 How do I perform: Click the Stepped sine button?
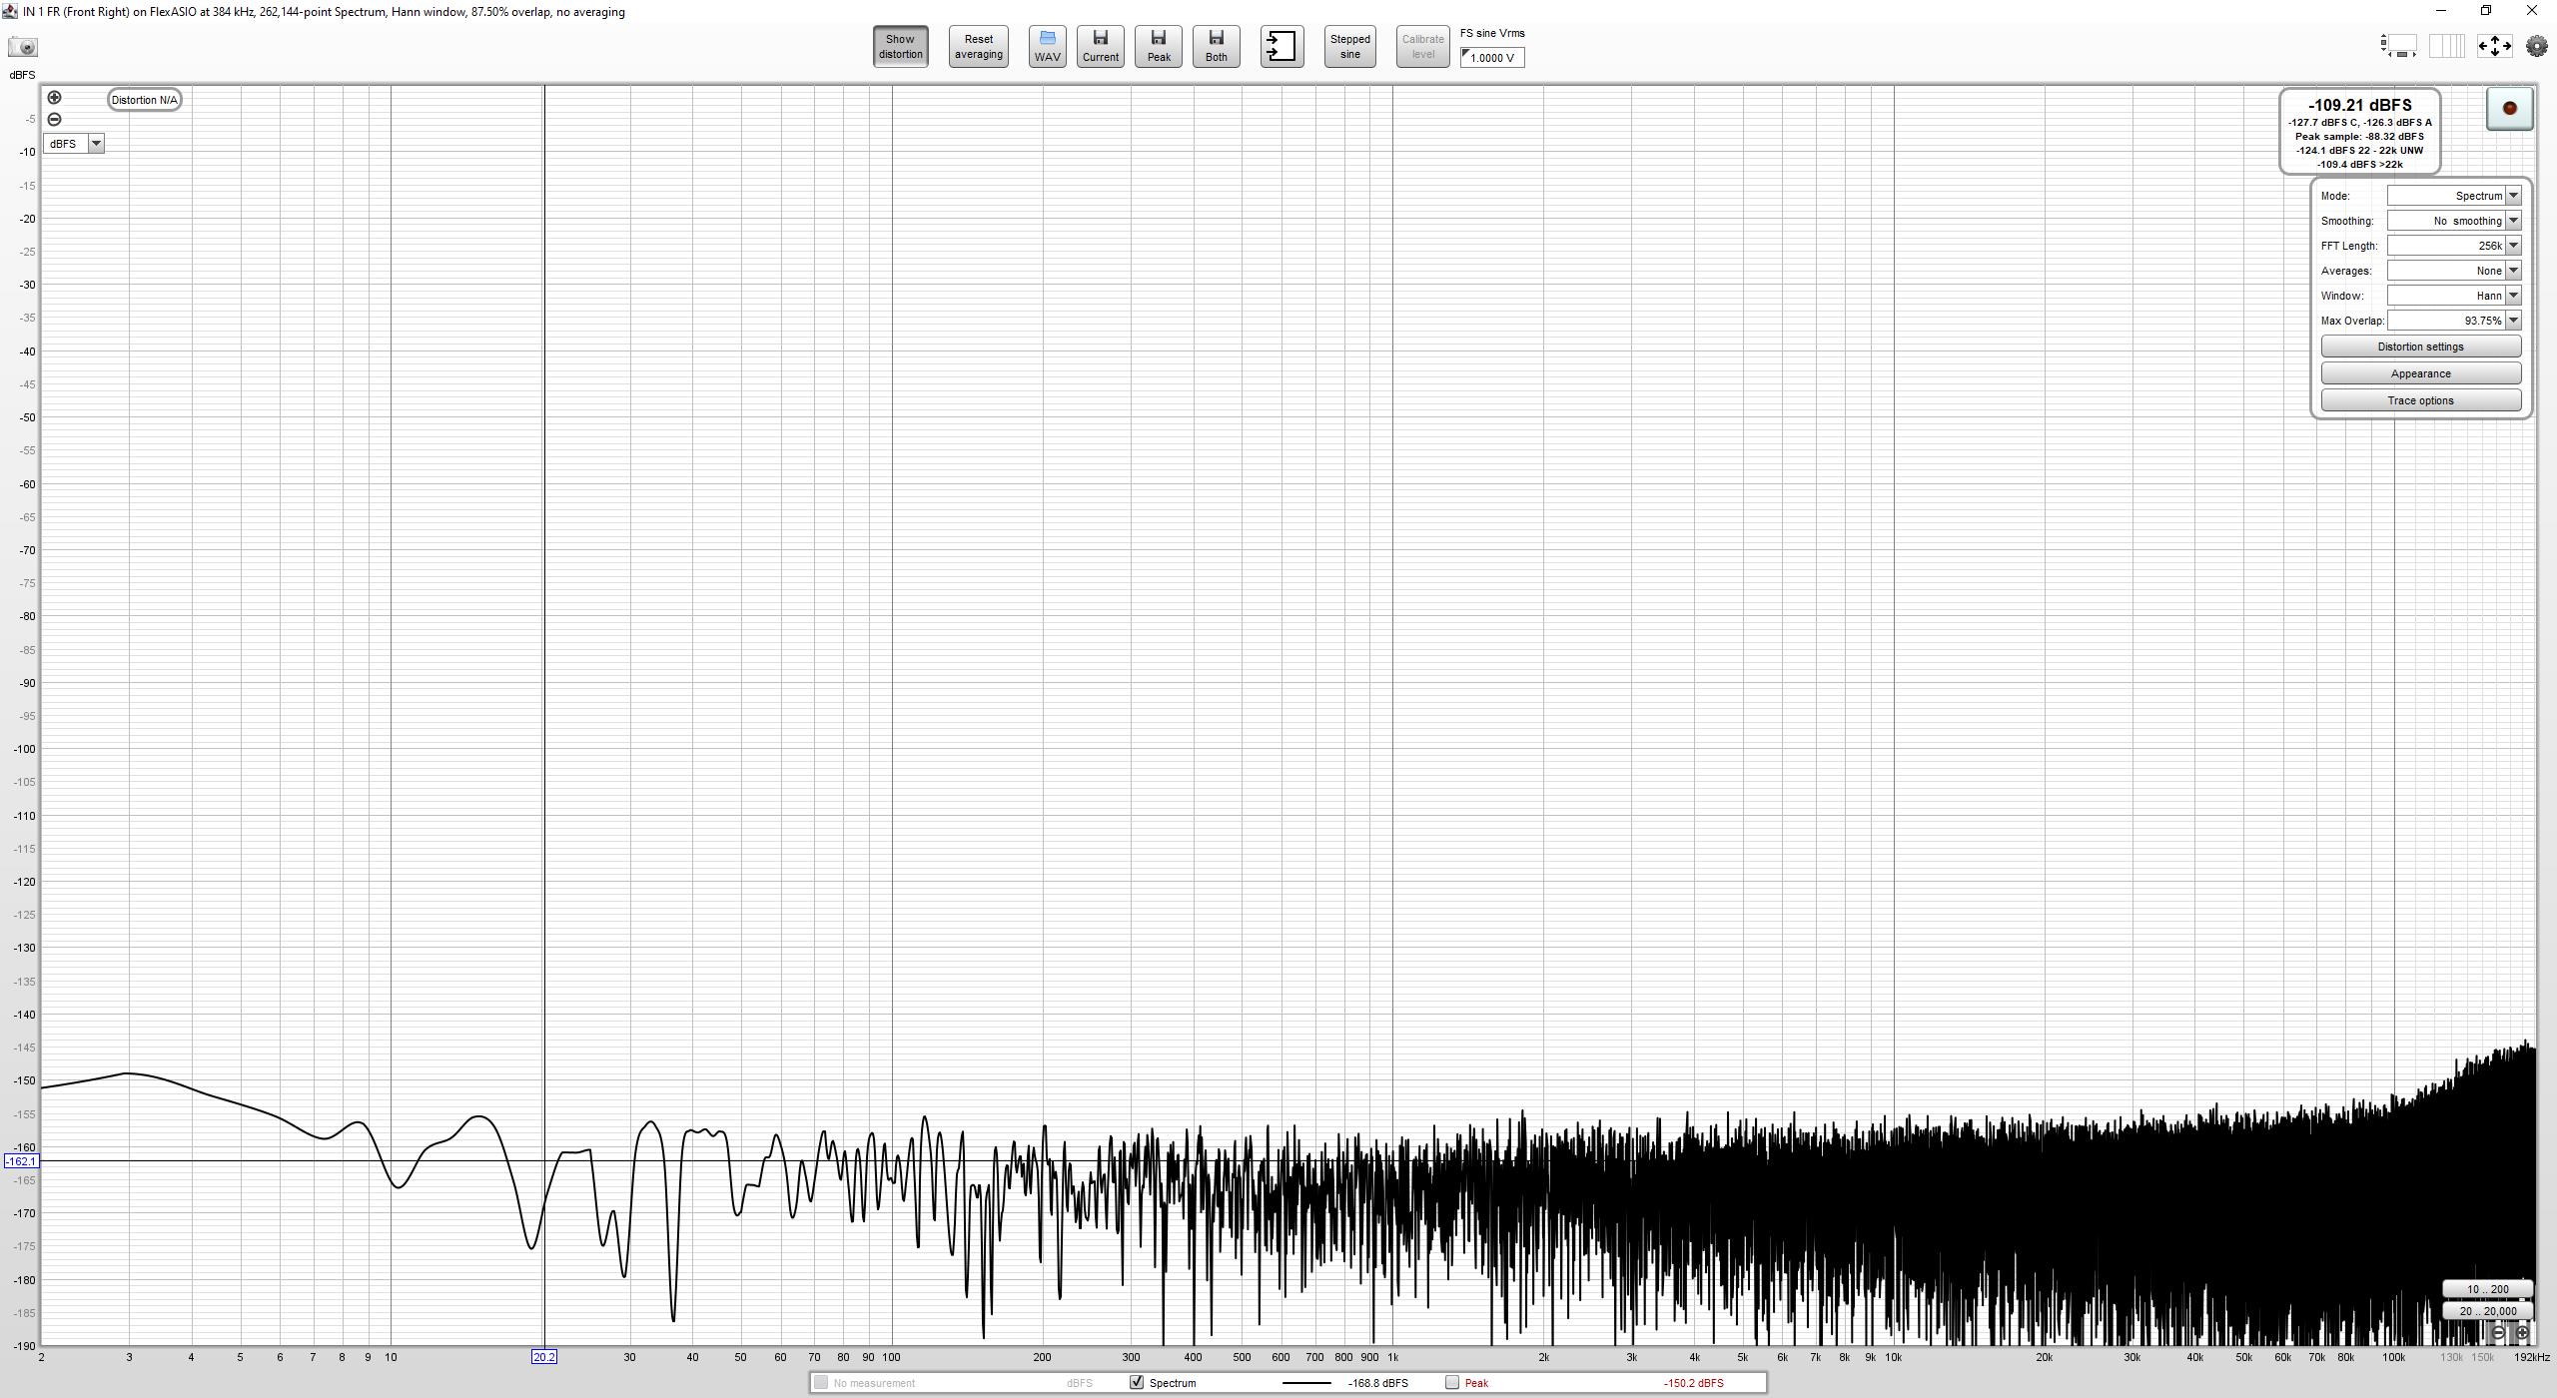pos(1349,47)
